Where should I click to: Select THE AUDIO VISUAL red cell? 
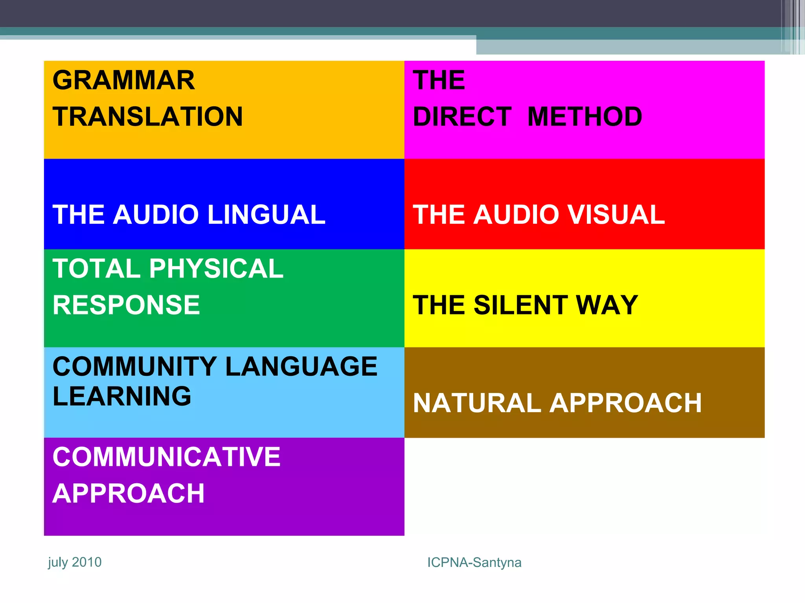point(584,204)
